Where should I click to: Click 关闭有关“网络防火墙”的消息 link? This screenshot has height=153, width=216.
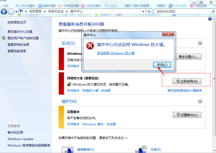click(x=89, y=91)
